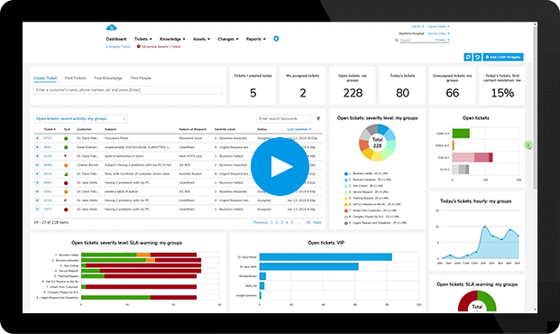Click blue legend swatch for Business Halted
Viewport: 560px width, 334px height.
tap(346, 174)
